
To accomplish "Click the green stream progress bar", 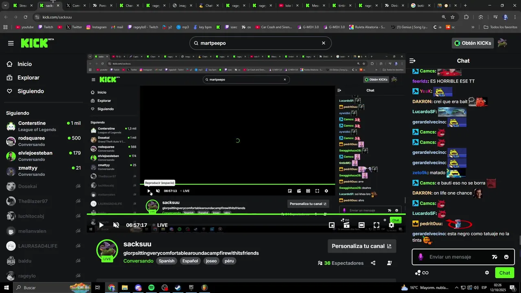I will tap(246, 214).
